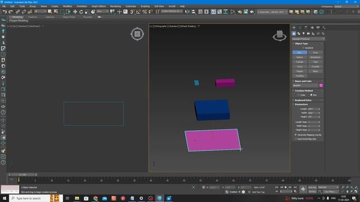Click the Windows Start button
Viewport: 360px width, 202px height.
pos(4,198)
